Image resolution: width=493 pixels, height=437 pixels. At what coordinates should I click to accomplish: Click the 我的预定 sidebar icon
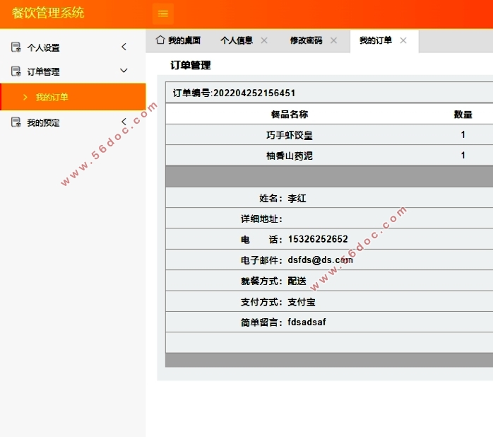(x=16, y=122)
